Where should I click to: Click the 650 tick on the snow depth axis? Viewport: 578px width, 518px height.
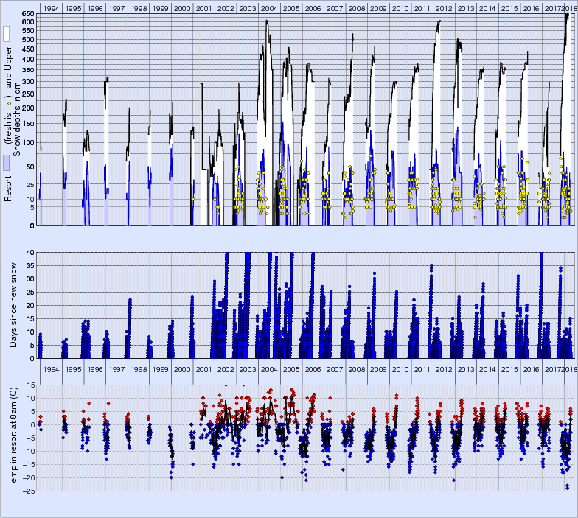click(28, 14)
